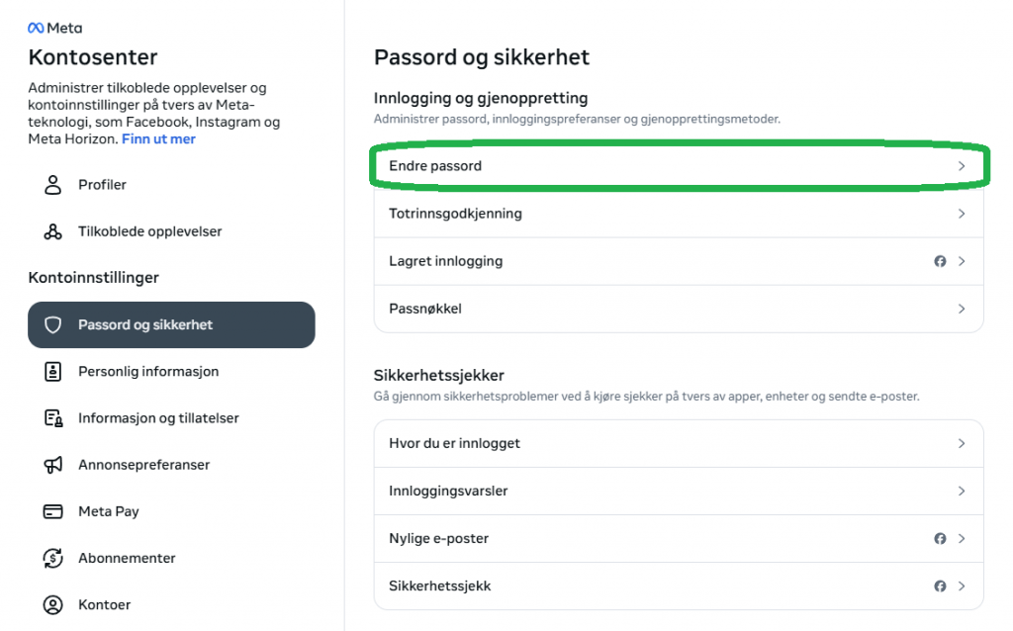Select the Passord og sikkerhet menu item

point(171,324)
